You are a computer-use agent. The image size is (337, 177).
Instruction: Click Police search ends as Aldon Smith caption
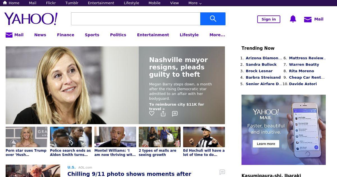70,153
